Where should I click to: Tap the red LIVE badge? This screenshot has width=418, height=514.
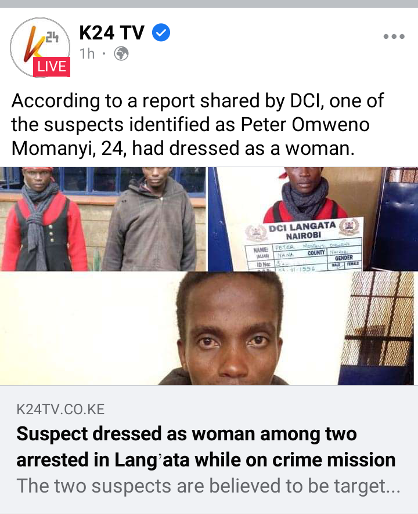click(52, 67)
